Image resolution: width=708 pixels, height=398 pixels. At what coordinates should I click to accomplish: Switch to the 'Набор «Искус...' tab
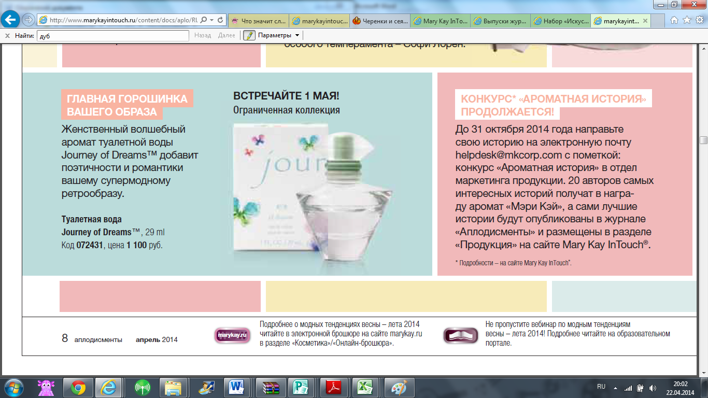point(561,21)
